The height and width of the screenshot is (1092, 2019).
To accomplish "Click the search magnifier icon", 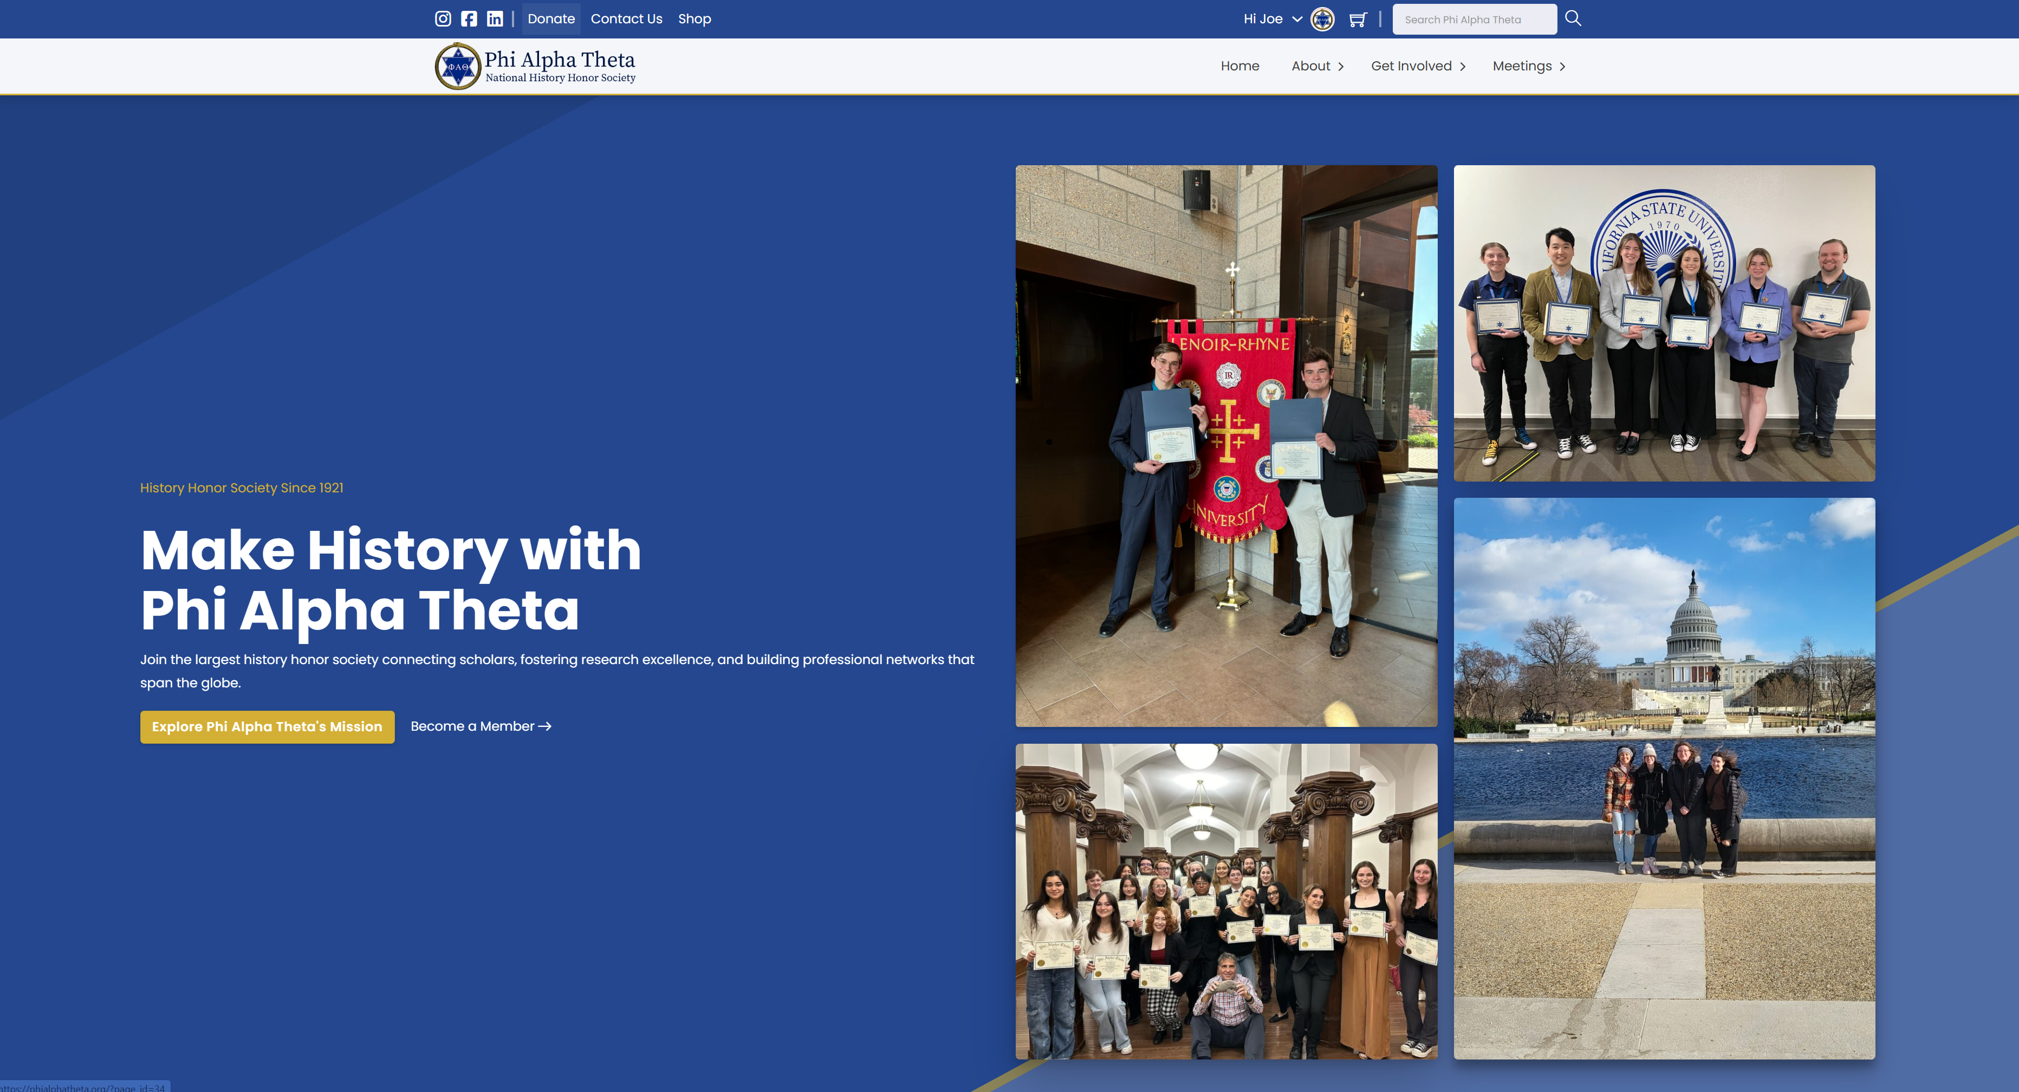I will pos(1573,18).
